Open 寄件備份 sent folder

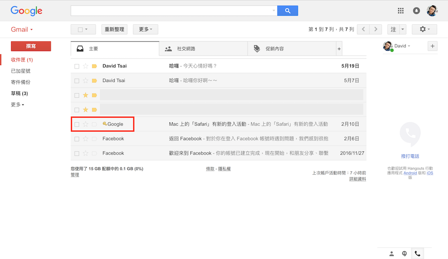pos(21,82)
